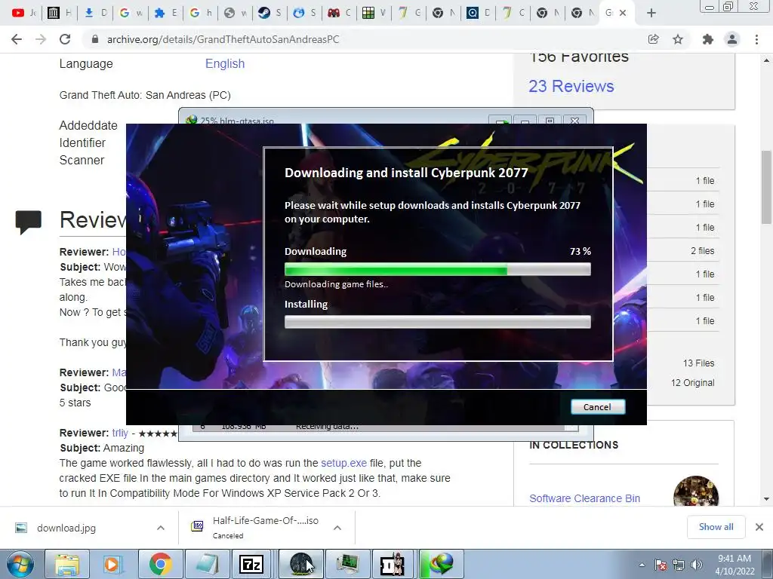Open the English language link
This screenshot has height=579, width=773.
225,63
